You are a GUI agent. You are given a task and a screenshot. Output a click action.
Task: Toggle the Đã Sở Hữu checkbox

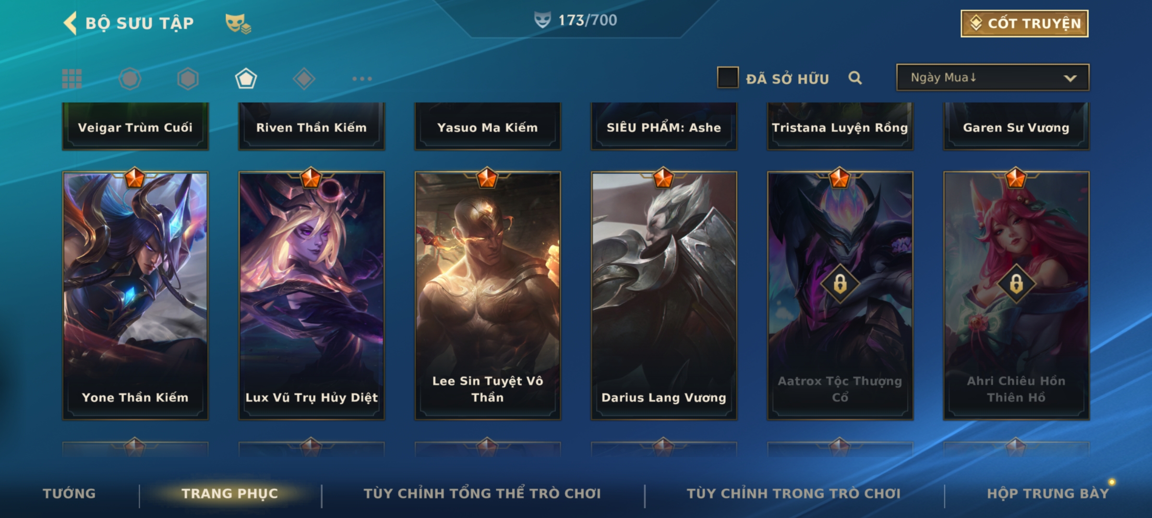point(728,78)
